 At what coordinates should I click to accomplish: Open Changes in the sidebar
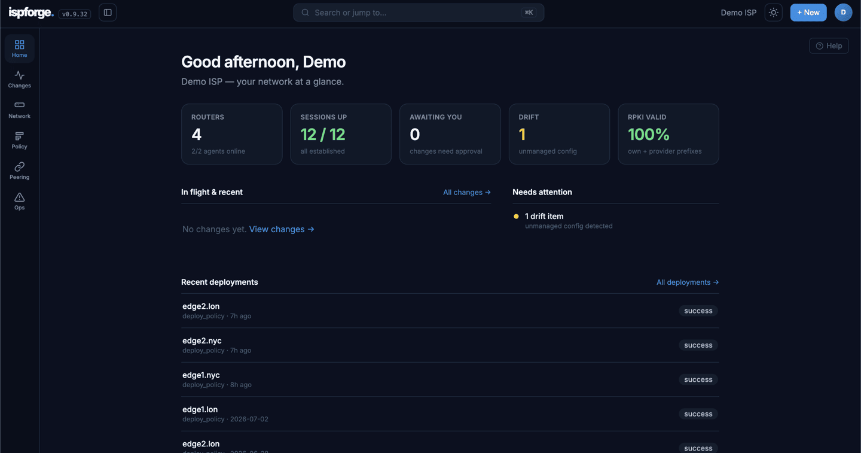coord(19,79)
